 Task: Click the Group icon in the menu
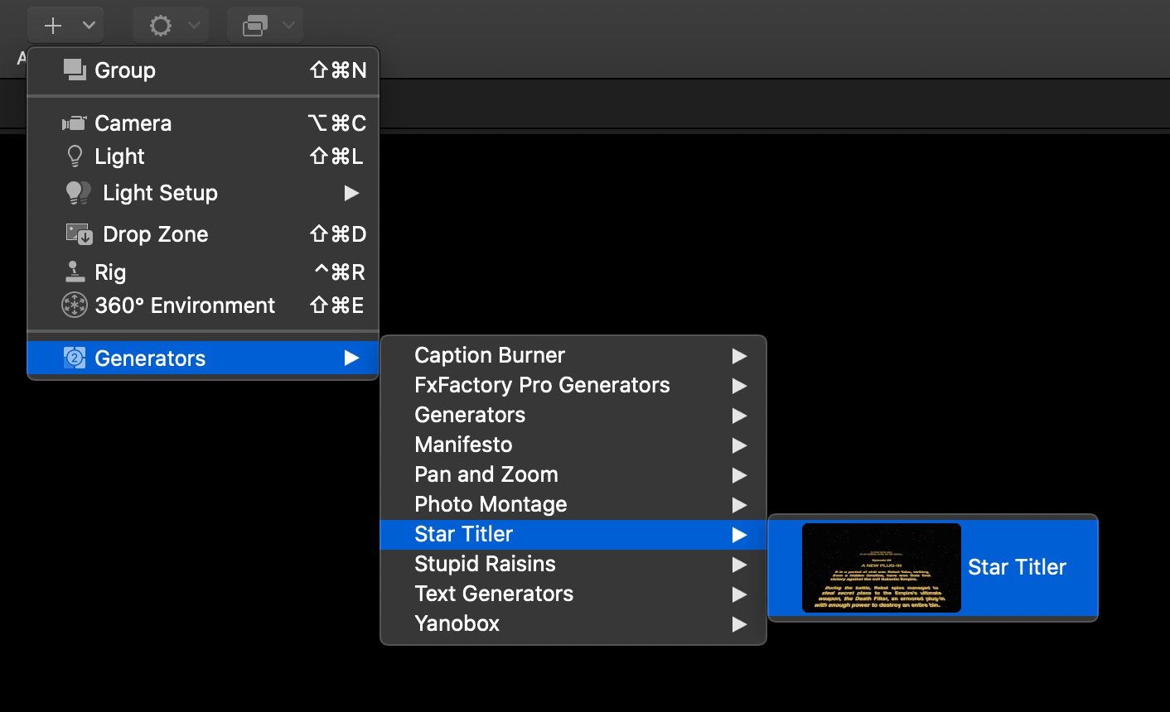coord(75,70)
